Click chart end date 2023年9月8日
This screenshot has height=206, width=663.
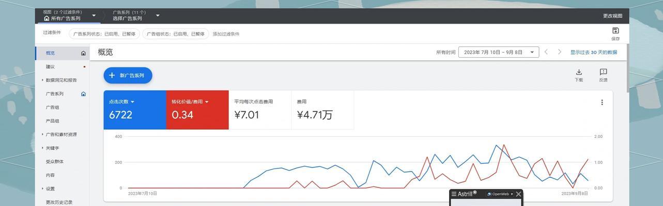pos(575,194)
